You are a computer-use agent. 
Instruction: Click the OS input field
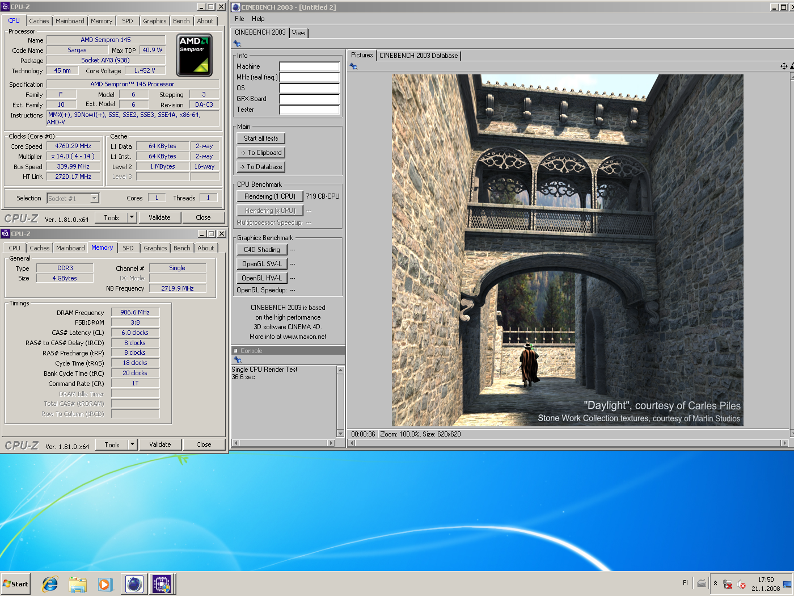[x=310, y=88]
